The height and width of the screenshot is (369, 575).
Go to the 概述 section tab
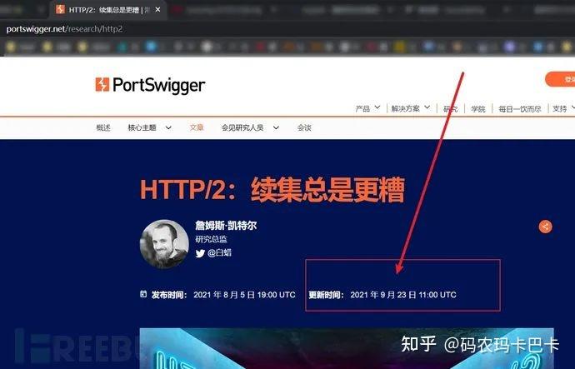click(x=103, y=127)
